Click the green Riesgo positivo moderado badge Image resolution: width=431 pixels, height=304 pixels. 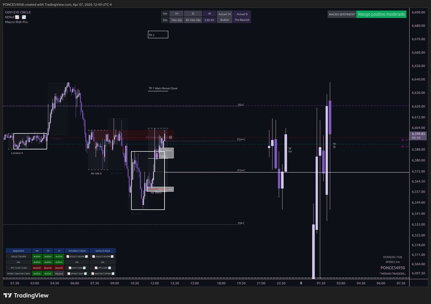[x=381, y=15]
